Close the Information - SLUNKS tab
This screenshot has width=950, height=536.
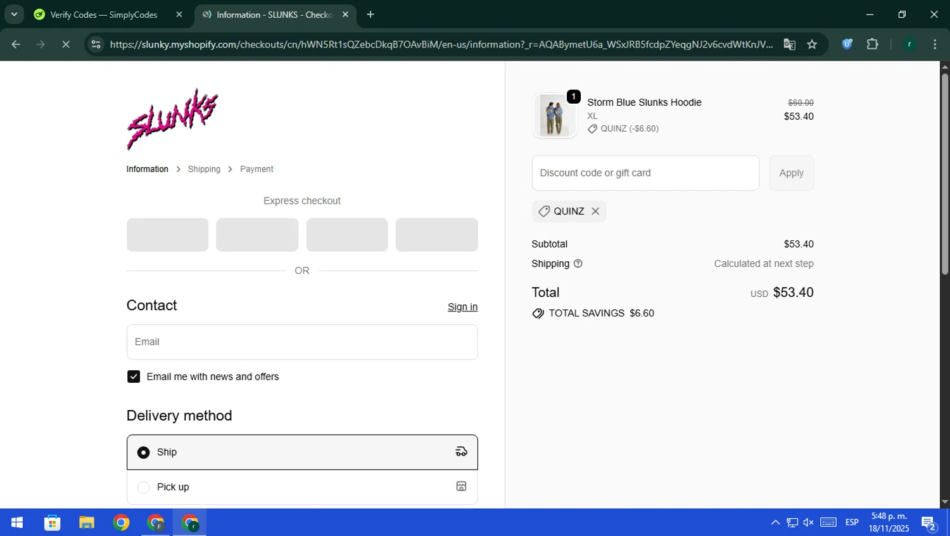click(345, 15)
